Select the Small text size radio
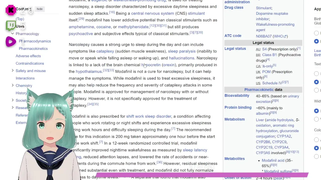 (316, 74)
